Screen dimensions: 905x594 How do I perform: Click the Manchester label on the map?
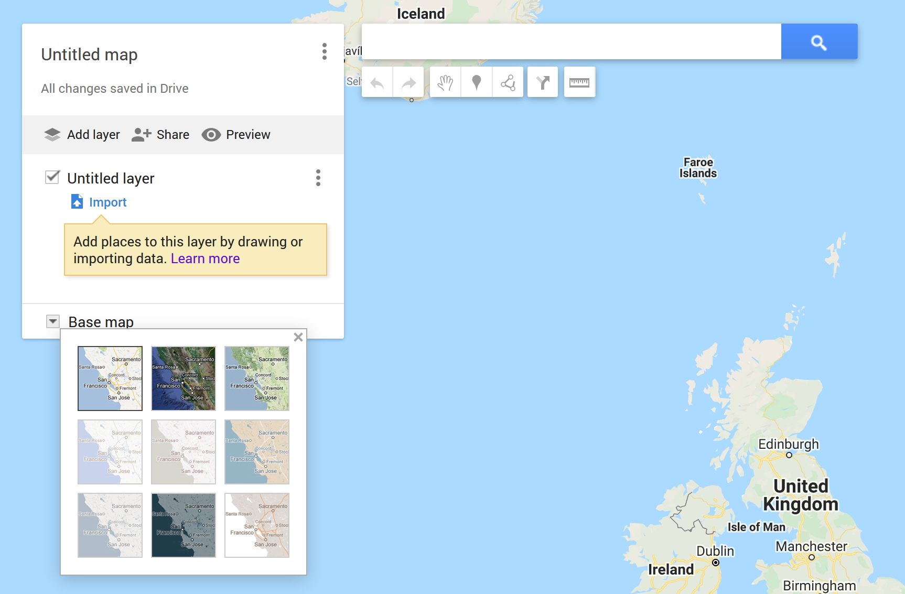[811, 546]
